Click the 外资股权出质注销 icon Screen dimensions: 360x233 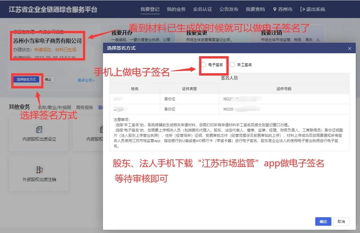[x=39, y=170]
